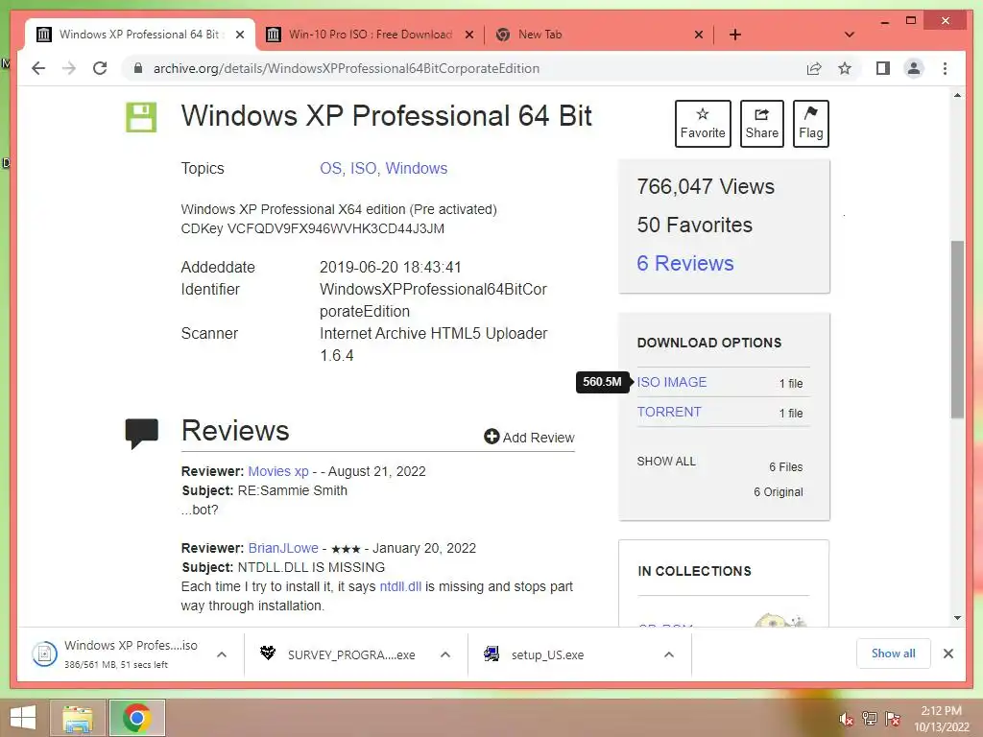Click the Share button on the page
Image resolution: width=983 pixels, height=737 pixels.
click(x=761, y=124)
